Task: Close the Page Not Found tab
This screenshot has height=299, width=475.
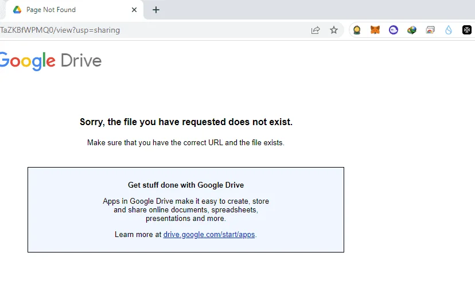Action: pos(134,10)
